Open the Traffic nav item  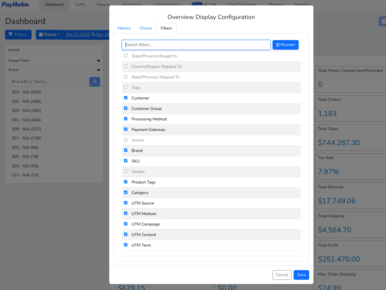[80, 5]
